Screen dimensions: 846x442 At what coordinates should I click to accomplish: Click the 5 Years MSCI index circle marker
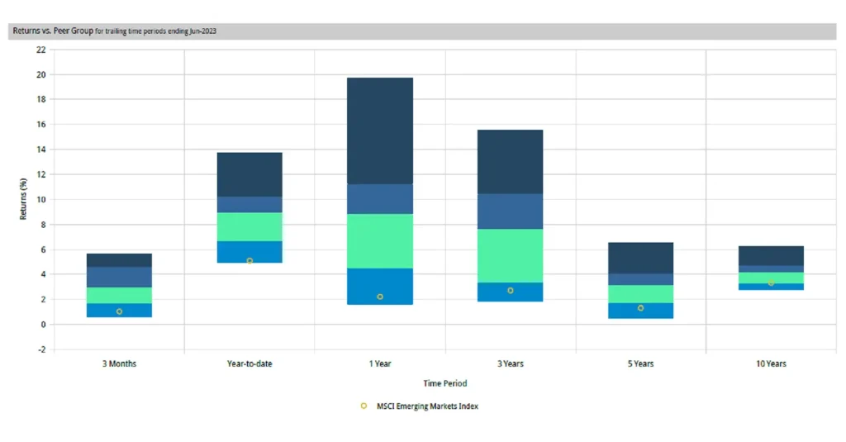(x=640, y=308)
